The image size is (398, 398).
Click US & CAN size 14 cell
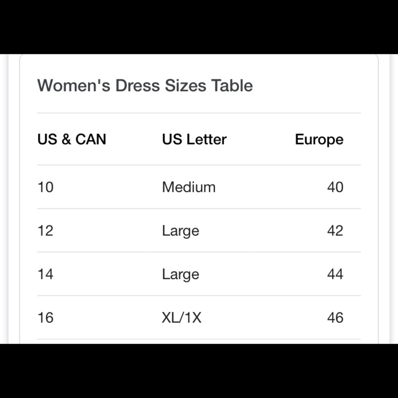point(45,274)
